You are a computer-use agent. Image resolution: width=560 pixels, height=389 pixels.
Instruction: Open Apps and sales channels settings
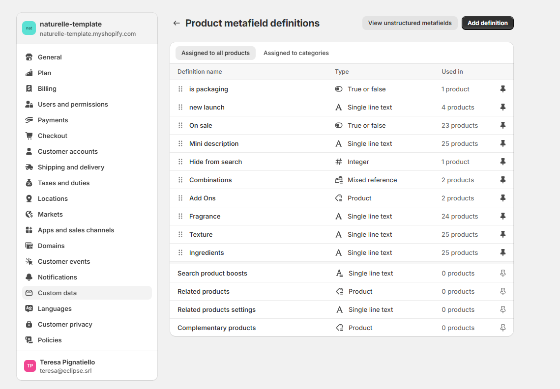coord(76,230)
